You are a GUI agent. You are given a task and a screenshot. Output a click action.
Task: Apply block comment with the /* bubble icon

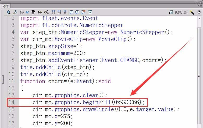coord(71,12)
